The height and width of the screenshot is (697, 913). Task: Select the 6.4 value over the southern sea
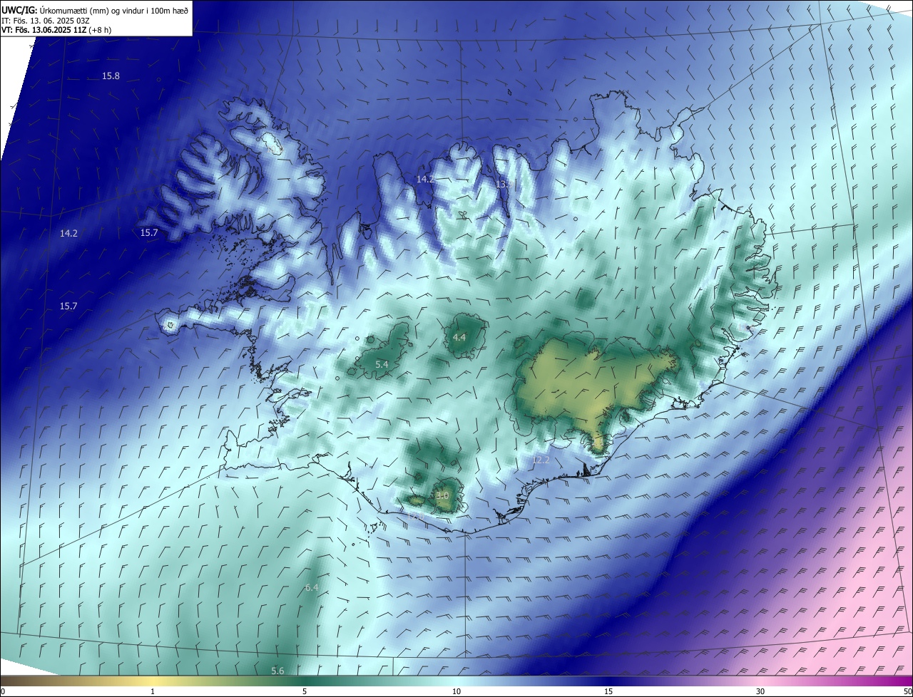pyautogui.click(x=312, y=587)
